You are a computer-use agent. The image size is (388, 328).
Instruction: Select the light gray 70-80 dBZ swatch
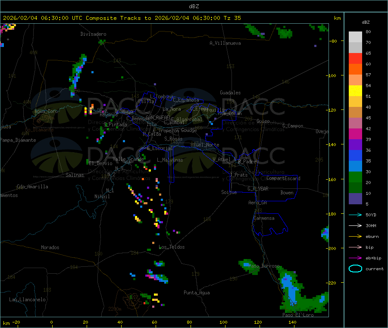tap(355, 37)
